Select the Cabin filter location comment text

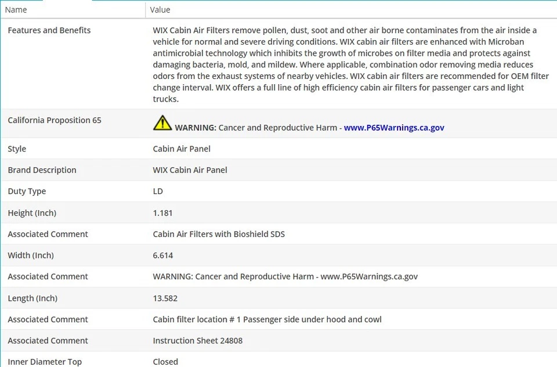pyautogui.click(x=267, y=319)
